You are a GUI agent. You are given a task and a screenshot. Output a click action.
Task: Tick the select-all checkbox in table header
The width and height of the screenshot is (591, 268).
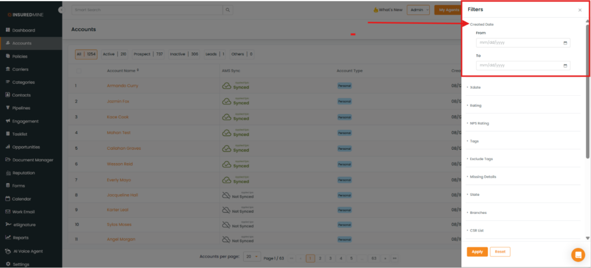pyautogui.click(x=78, y=71)
